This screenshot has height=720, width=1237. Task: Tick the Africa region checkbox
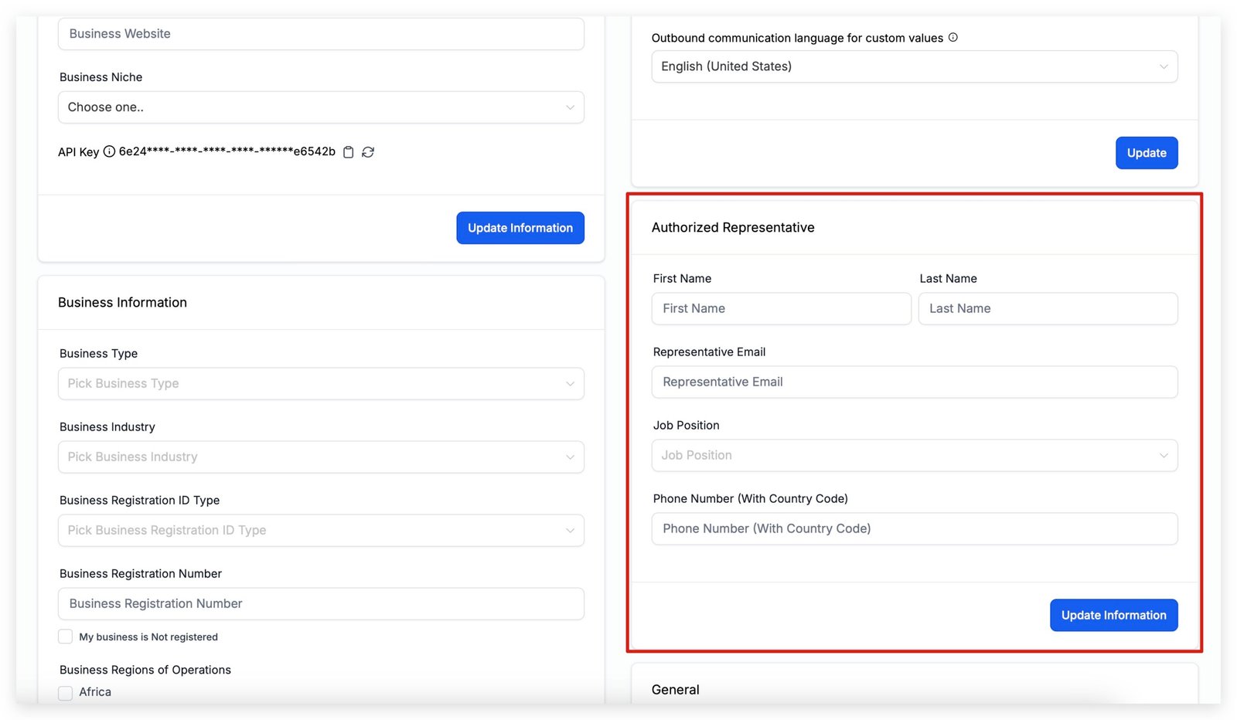(66, 692)
